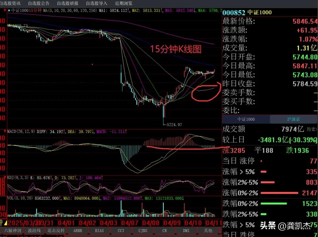Select the 近期浏览 menu item

(124, 3)
